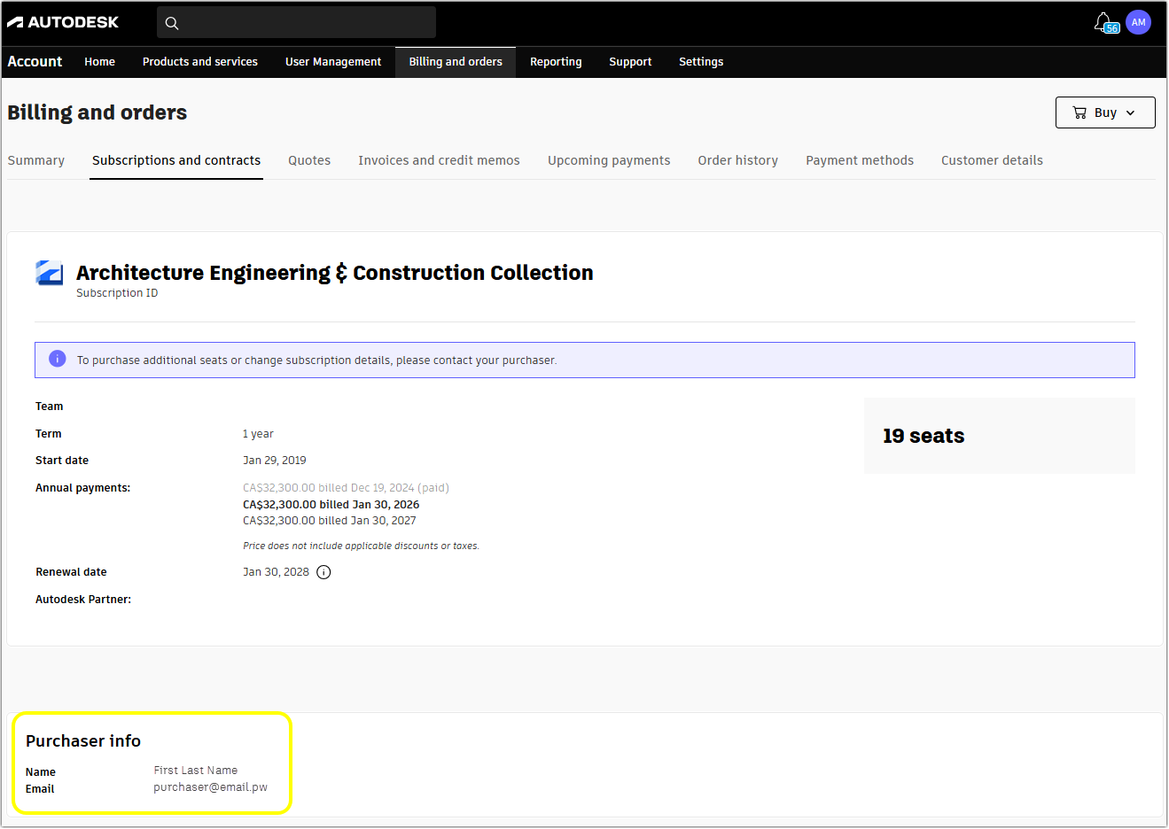Click the info icon in the purchaser notice banner
Screen dimensions: 1169x829
point(57,359)
